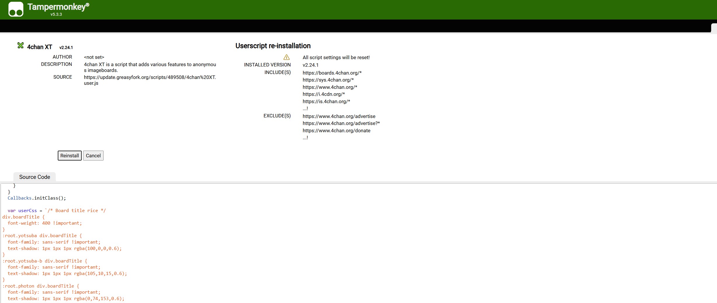This screenshot has height=303, width=717.
Task: Click 'All script settings will be reset!' warning
Action: tap(336, 57)
